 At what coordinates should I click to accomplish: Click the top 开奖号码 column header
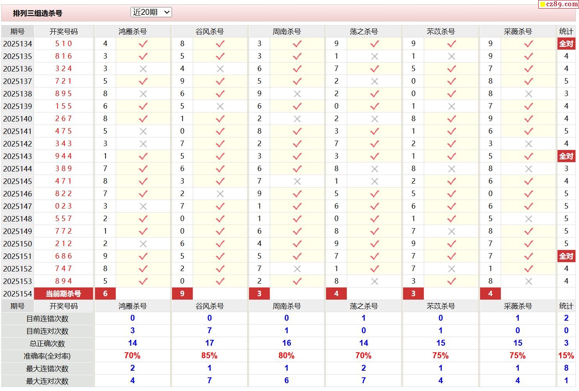(x=64, y=32)
